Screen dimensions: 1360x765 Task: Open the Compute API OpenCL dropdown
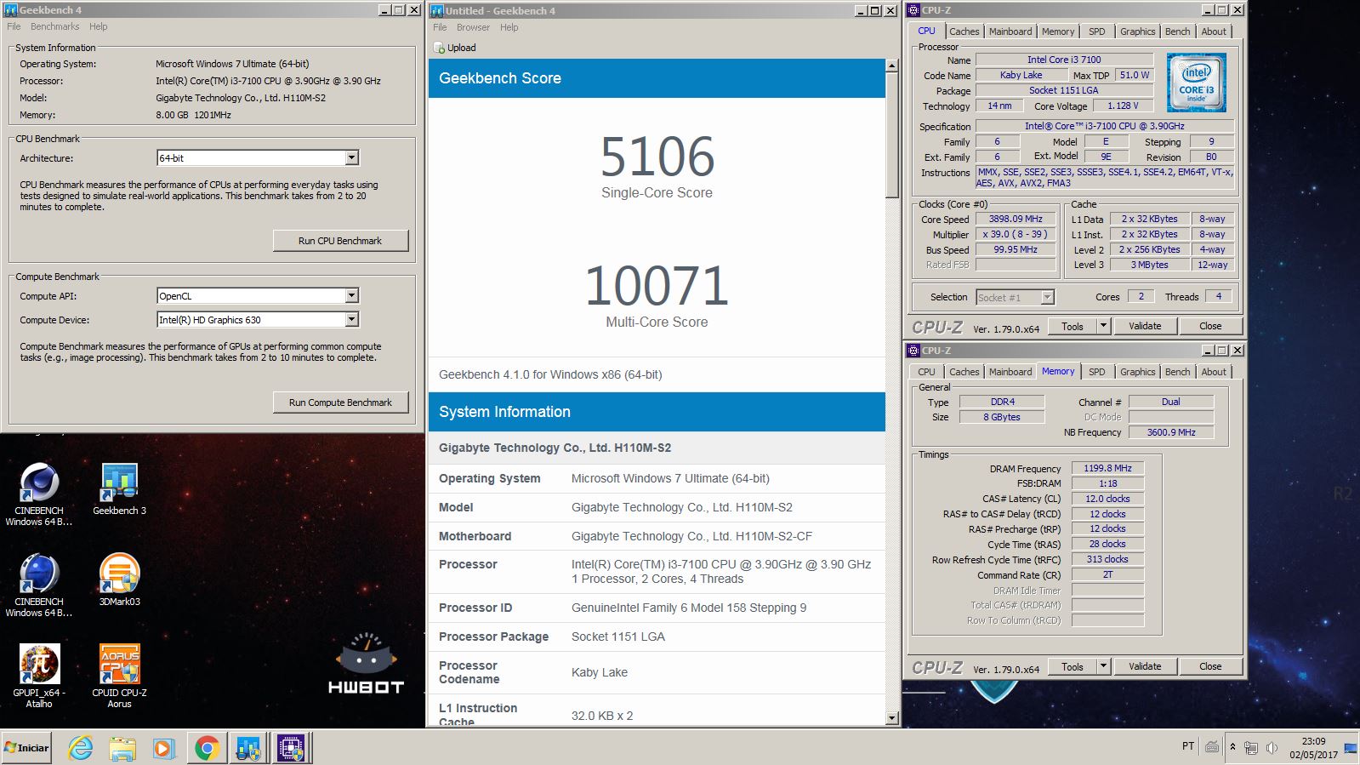point(351,295)
